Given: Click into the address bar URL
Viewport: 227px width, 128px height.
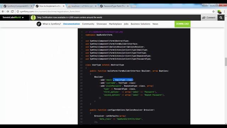Looking at the screenshot, I should (x=50, y=11).
